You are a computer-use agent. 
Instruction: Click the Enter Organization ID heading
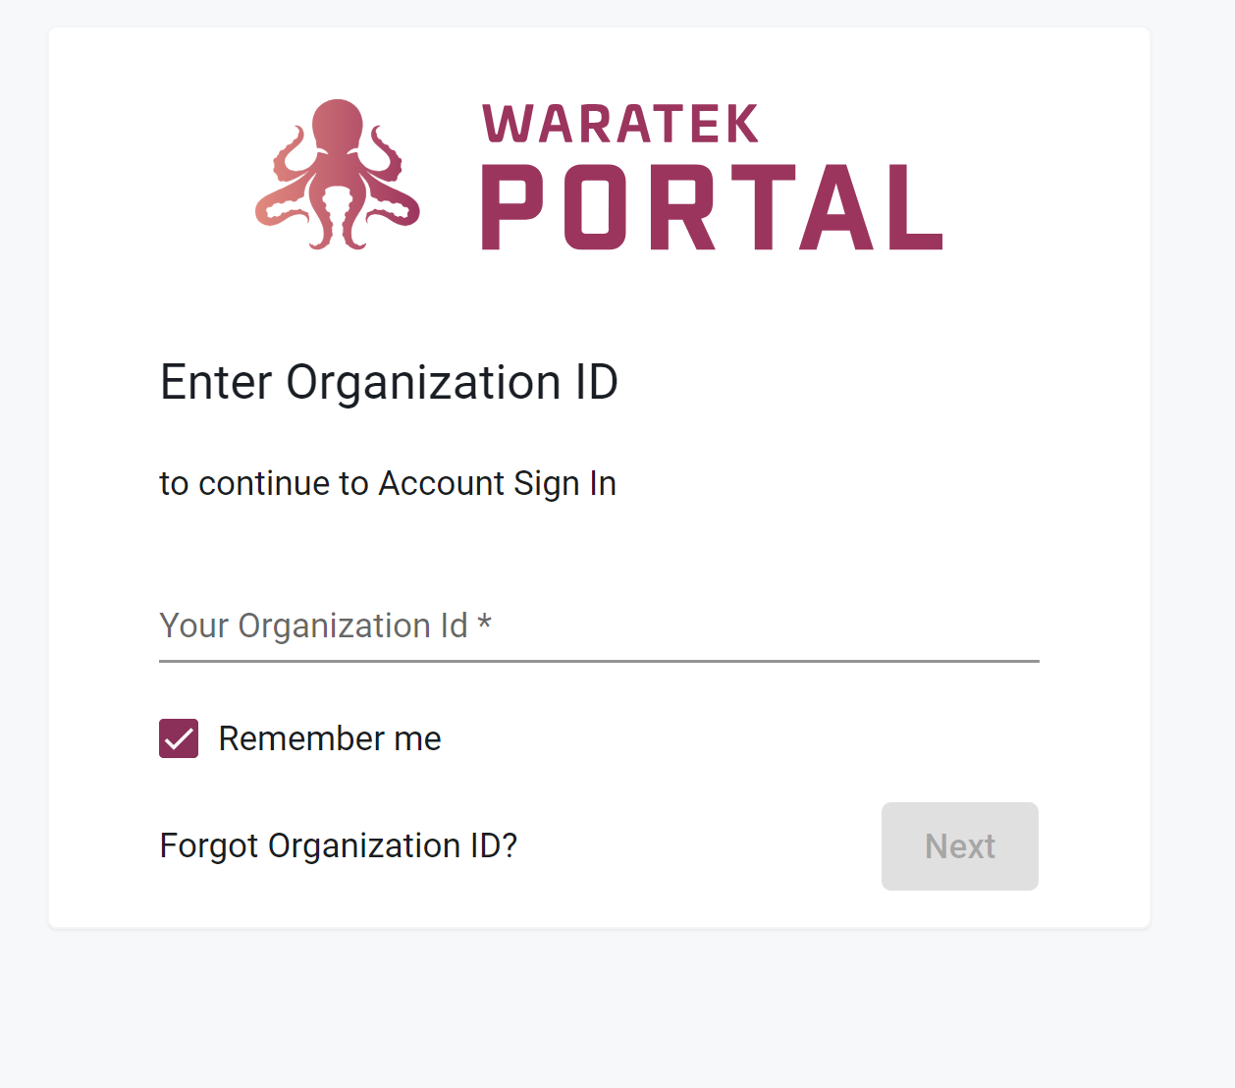click(x=389, y=382)
